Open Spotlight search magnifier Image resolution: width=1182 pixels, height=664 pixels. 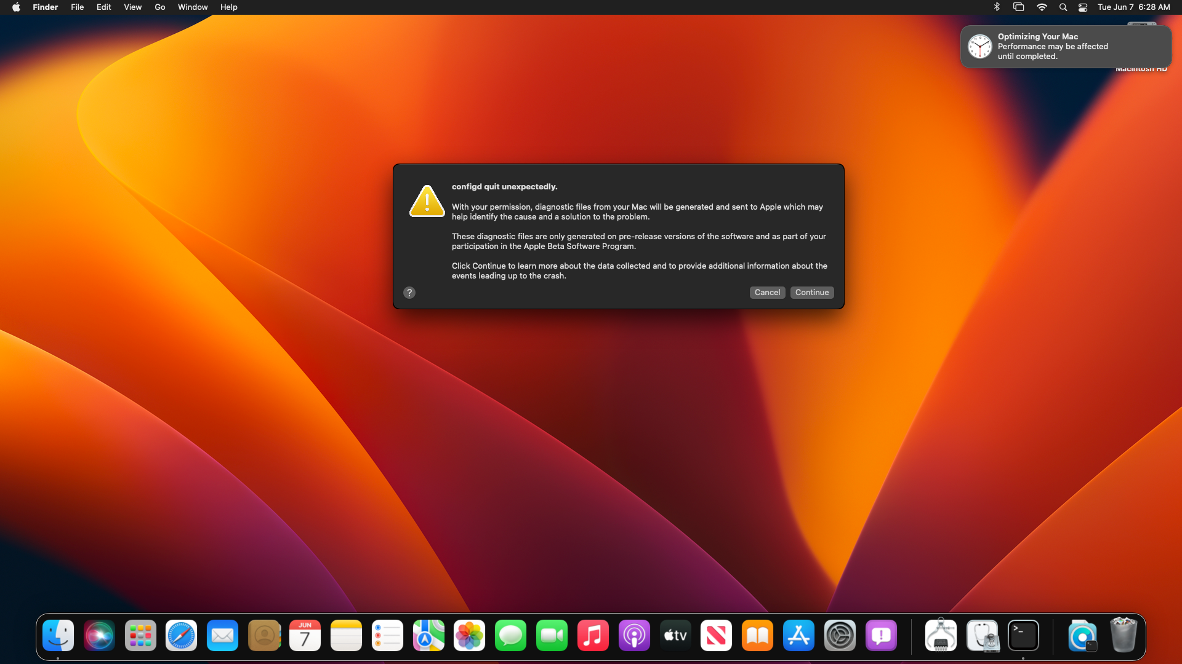(1063, 7)
